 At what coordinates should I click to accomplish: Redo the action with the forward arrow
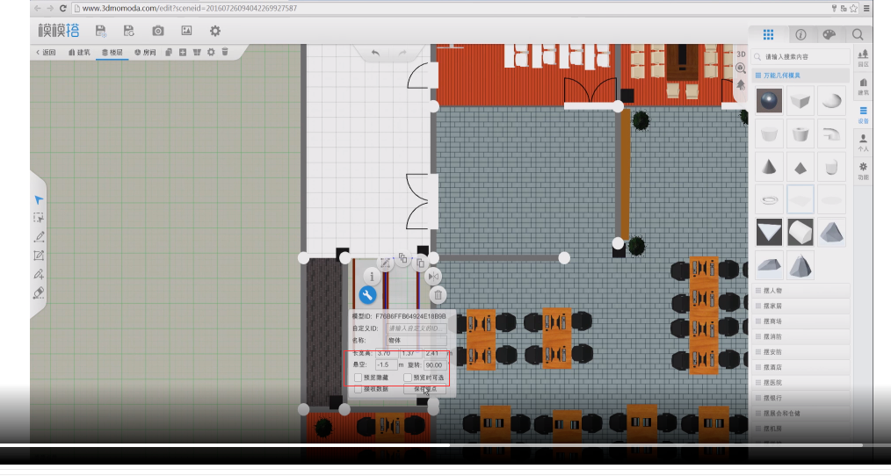(x=402, y=53)
